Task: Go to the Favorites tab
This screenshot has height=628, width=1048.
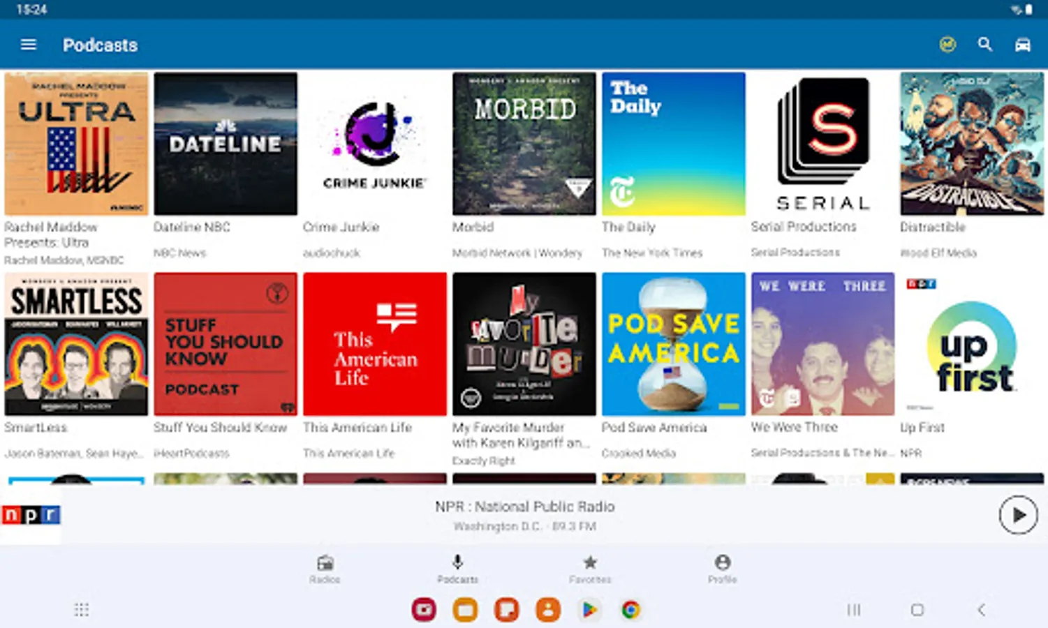Action: click(590, 569)
